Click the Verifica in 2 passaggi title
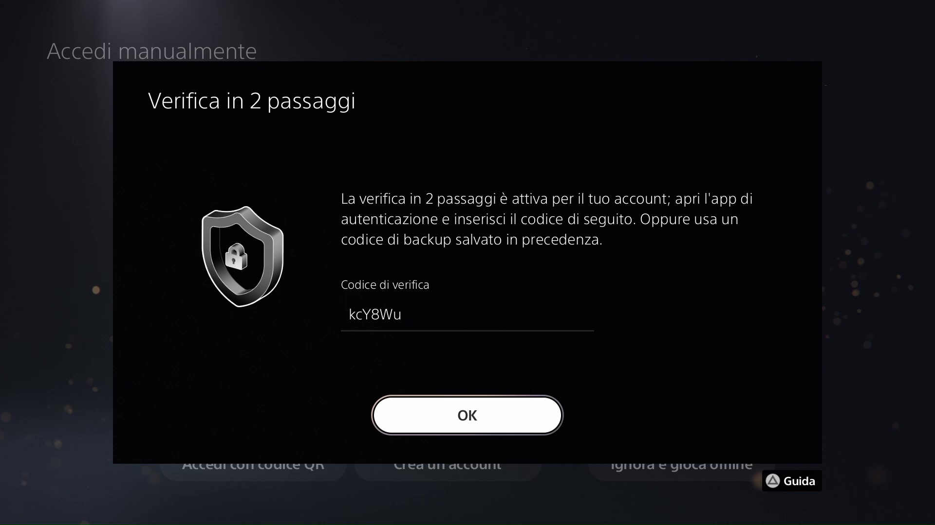The height and width of the screenshot is (525, 935). pos(252,101)
